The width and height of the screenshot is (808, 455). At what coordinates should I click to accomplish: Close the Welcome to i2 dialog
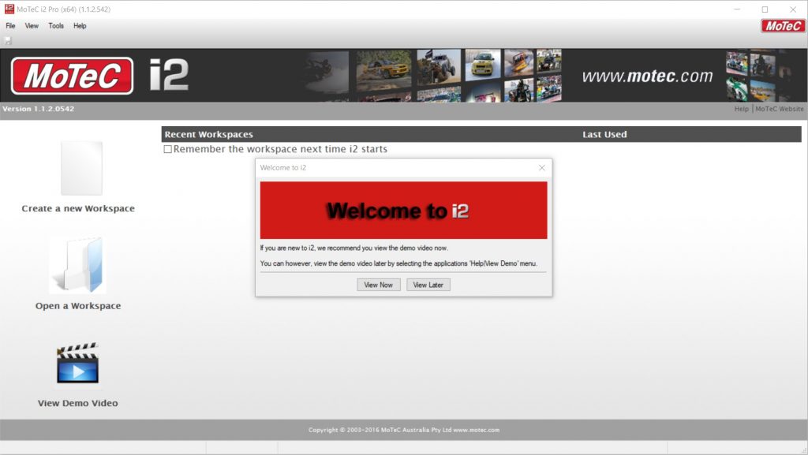(541, 168)
